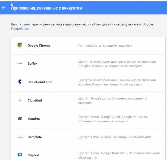167x160 pixels.
Task: Click the Buffer app icon
Action: 20,63
